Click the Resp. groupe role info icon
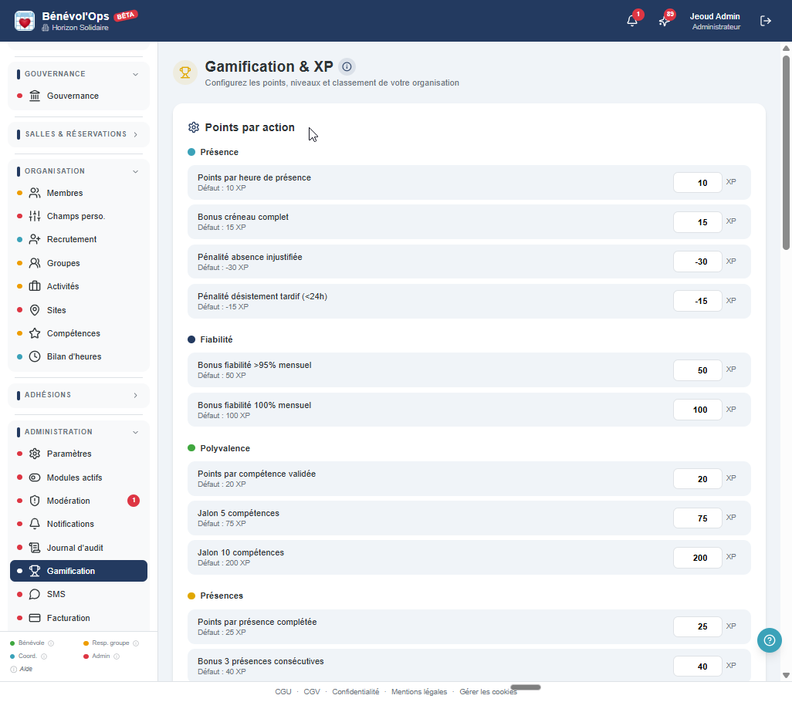Image resolution: width=792 pixels, height=702 pixels. (x=136, y=643)
